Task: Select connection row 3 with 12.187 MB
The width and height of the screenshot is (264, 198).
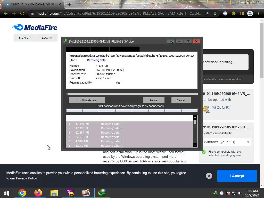Action: click(x=129, y=133)
